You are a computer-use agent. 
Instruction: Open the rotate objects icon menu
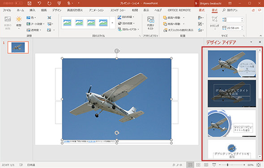click(201, 30)
